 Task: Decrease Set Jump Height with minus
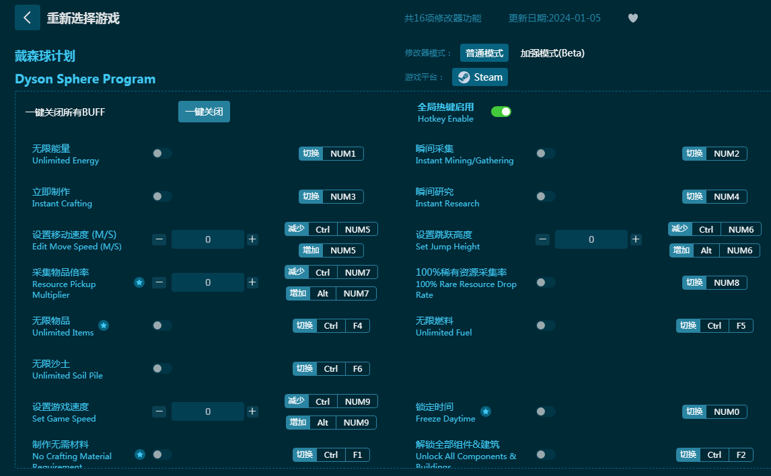pyautogui.click(x=542, y=239)
